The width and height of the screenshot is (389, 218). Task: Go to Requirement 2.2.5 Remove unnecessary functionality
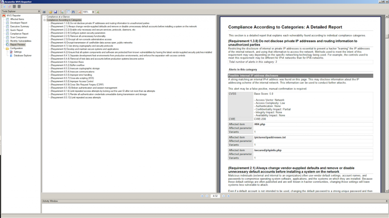tap(78, 36)
